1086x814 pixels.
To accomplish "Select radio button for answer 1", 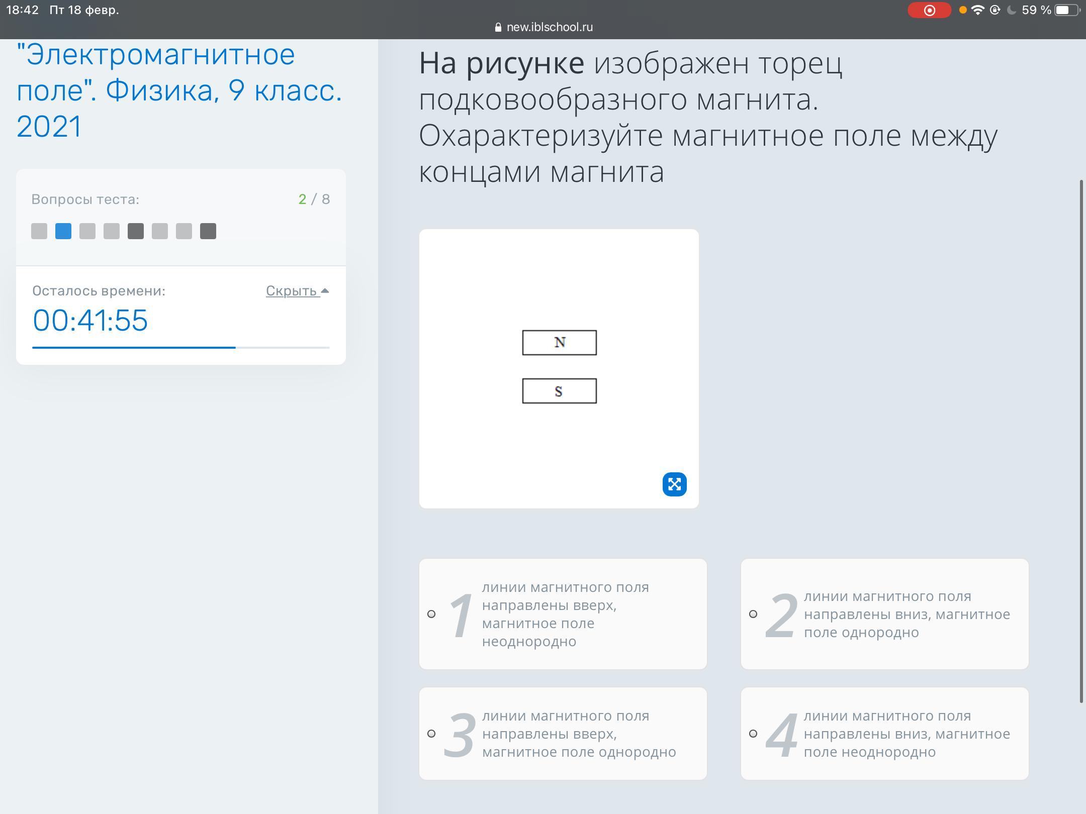I will [x=431, y=614].
